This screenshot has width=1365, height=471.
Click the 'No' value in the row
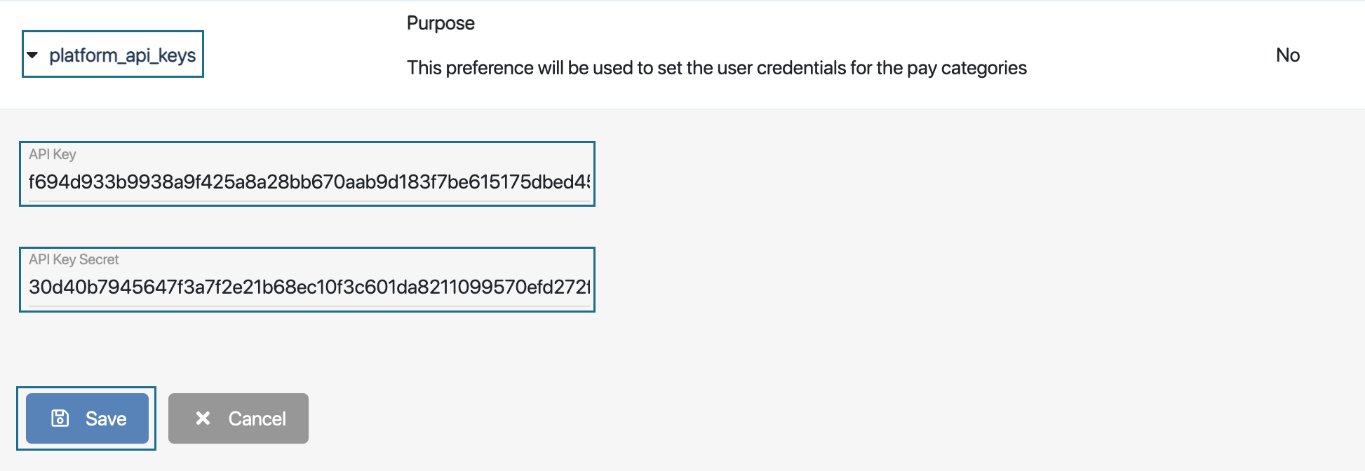[1288, 55]
